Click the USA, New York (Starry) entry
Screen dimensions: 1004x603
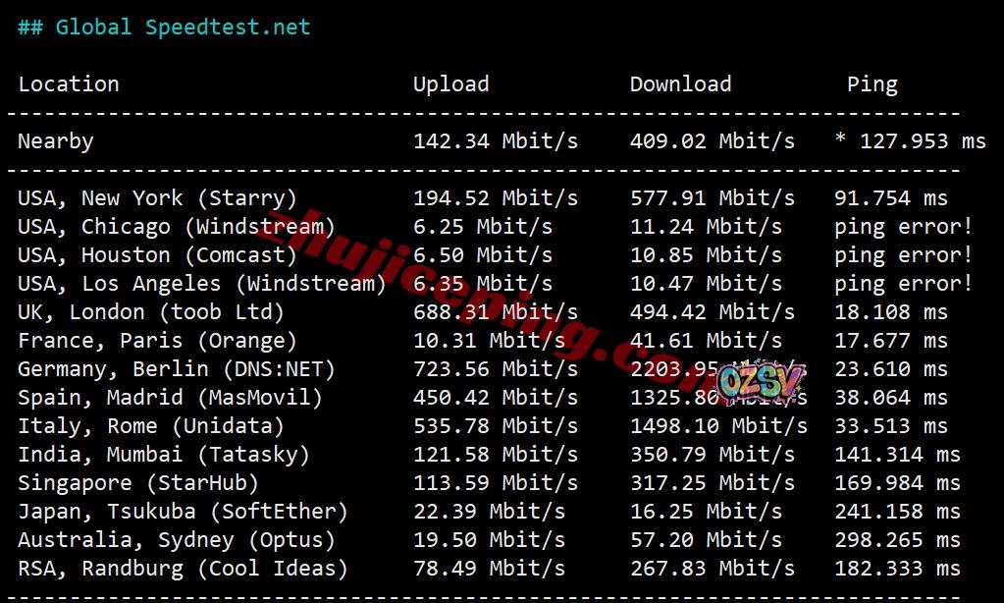click(x=157, y=198)
